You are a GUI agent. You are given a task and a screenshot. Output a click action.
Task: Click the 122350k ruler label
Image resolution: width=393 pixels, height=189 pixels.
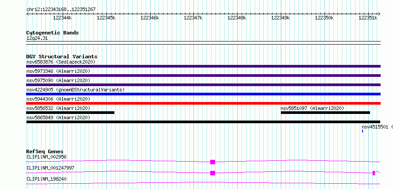click(324, 18)
